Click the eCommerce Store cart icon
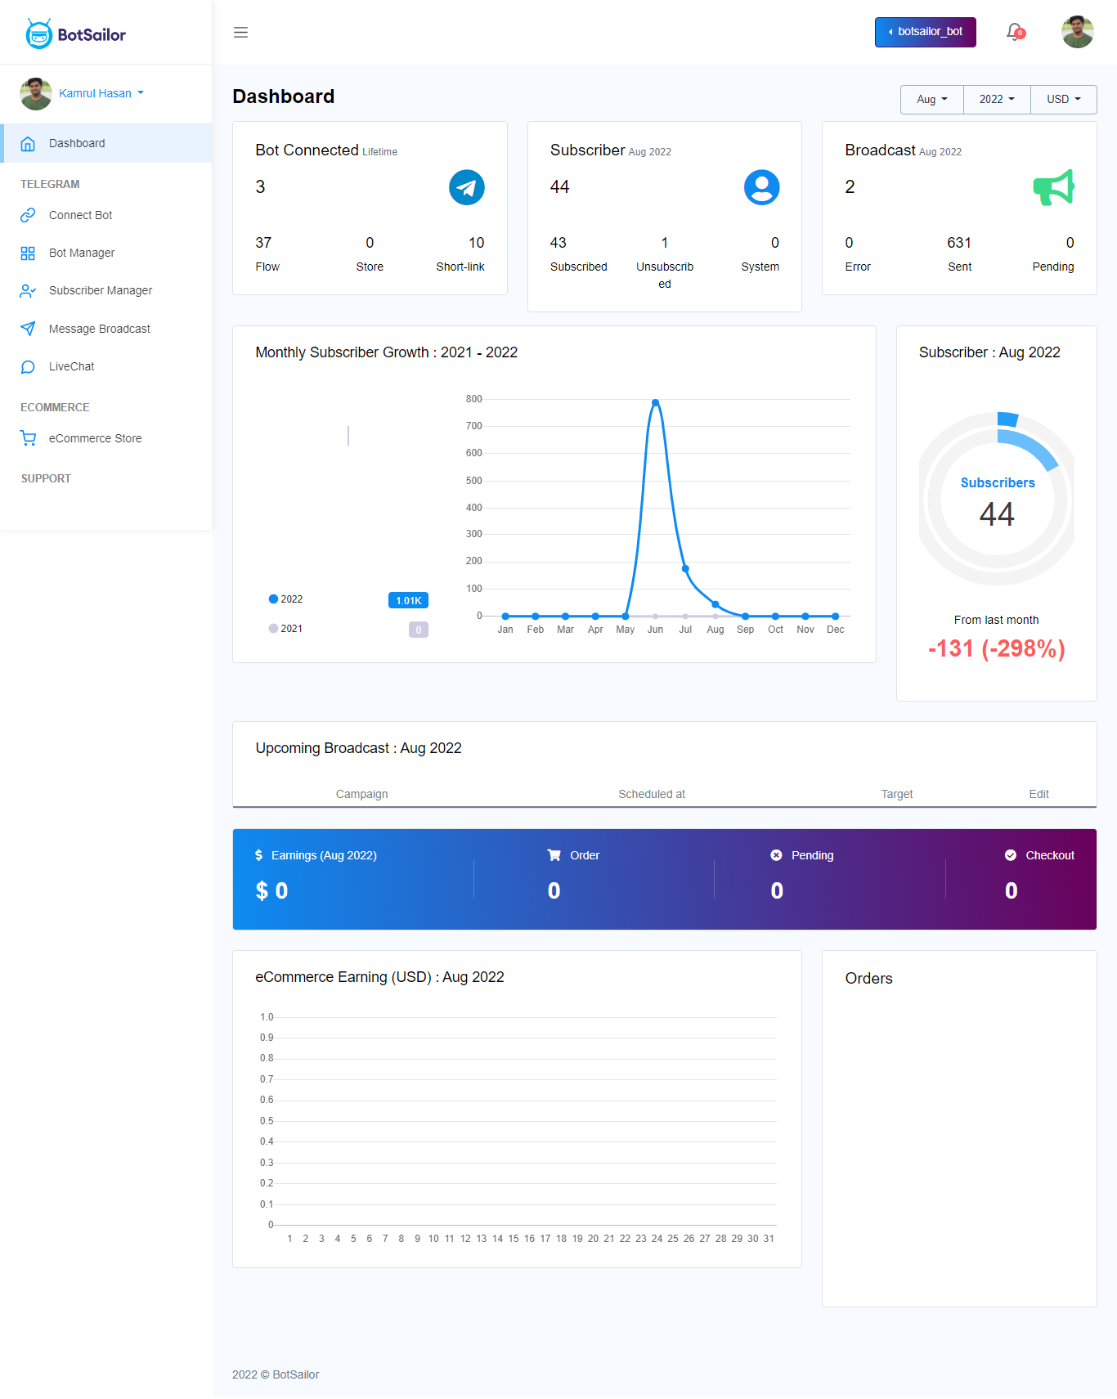Screen dimensions: 1117x1399 point(28,438)
